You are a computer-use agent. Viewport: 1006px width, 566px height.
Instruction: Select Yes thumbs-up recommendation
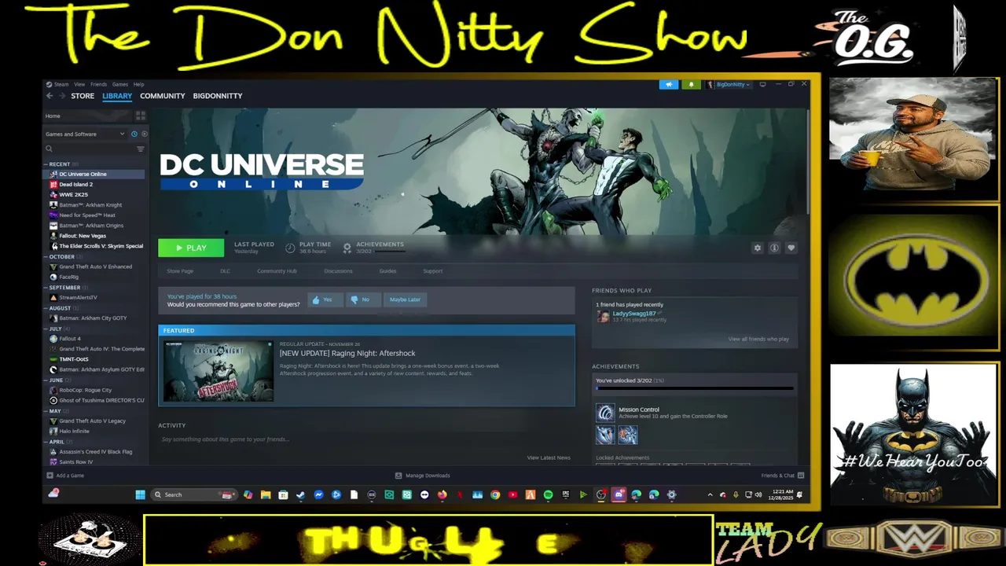coord(325,300)
